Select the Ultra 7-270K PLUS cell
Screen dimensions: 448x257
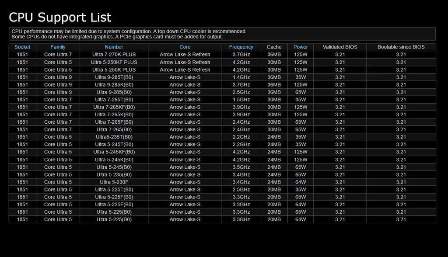[114, 55]
